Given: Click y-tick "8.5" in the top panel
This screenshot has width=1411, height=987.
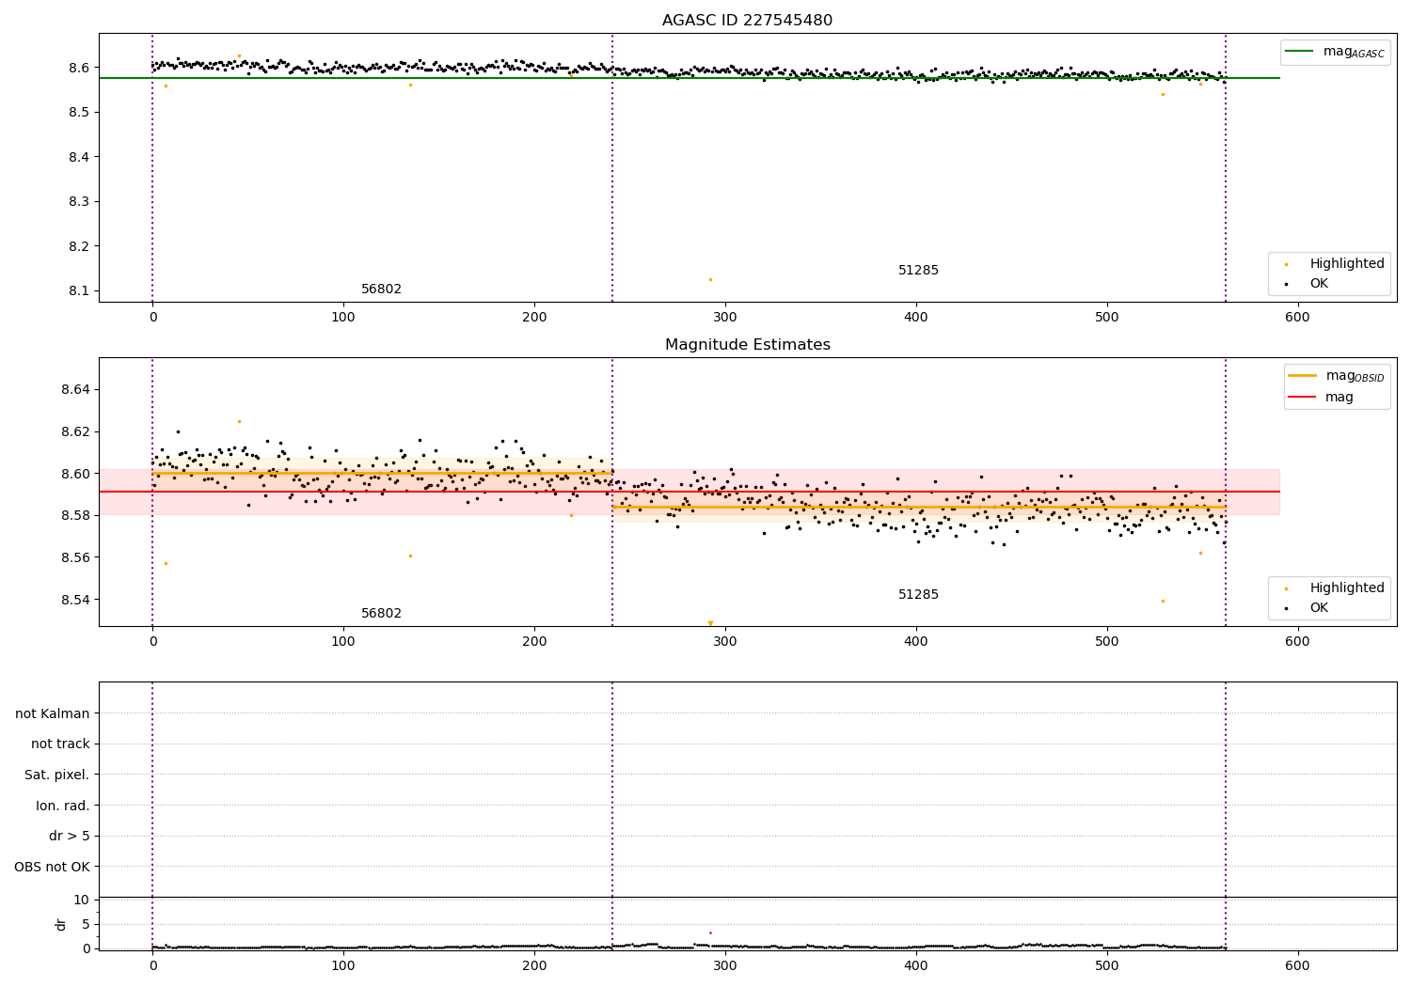Looking at the screenshot, I should 80,113.
